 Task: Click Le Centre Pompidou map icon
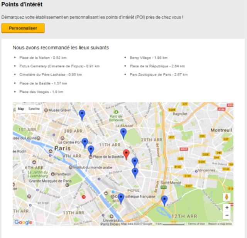point(63,138)
